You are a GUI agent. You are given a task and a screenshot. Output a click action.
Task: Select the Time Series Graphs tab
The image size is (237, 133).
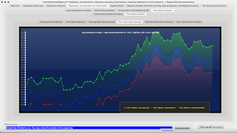135,14
